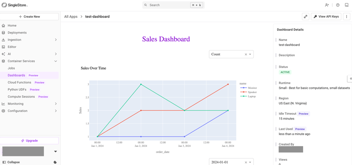This screenshot has height=165, width=352.
Task: Click the Monitor data point on Jan 3
Action: click(x=185, y=136)
